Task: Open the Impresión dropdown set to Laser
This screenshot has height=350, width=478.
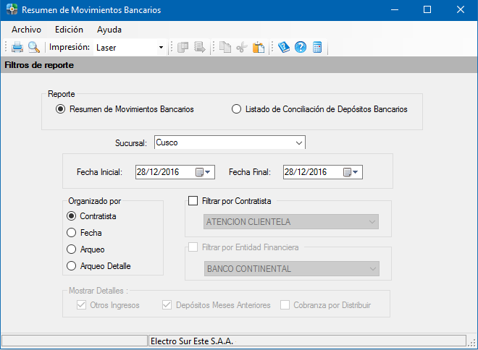Action: [x=161, y=48]
